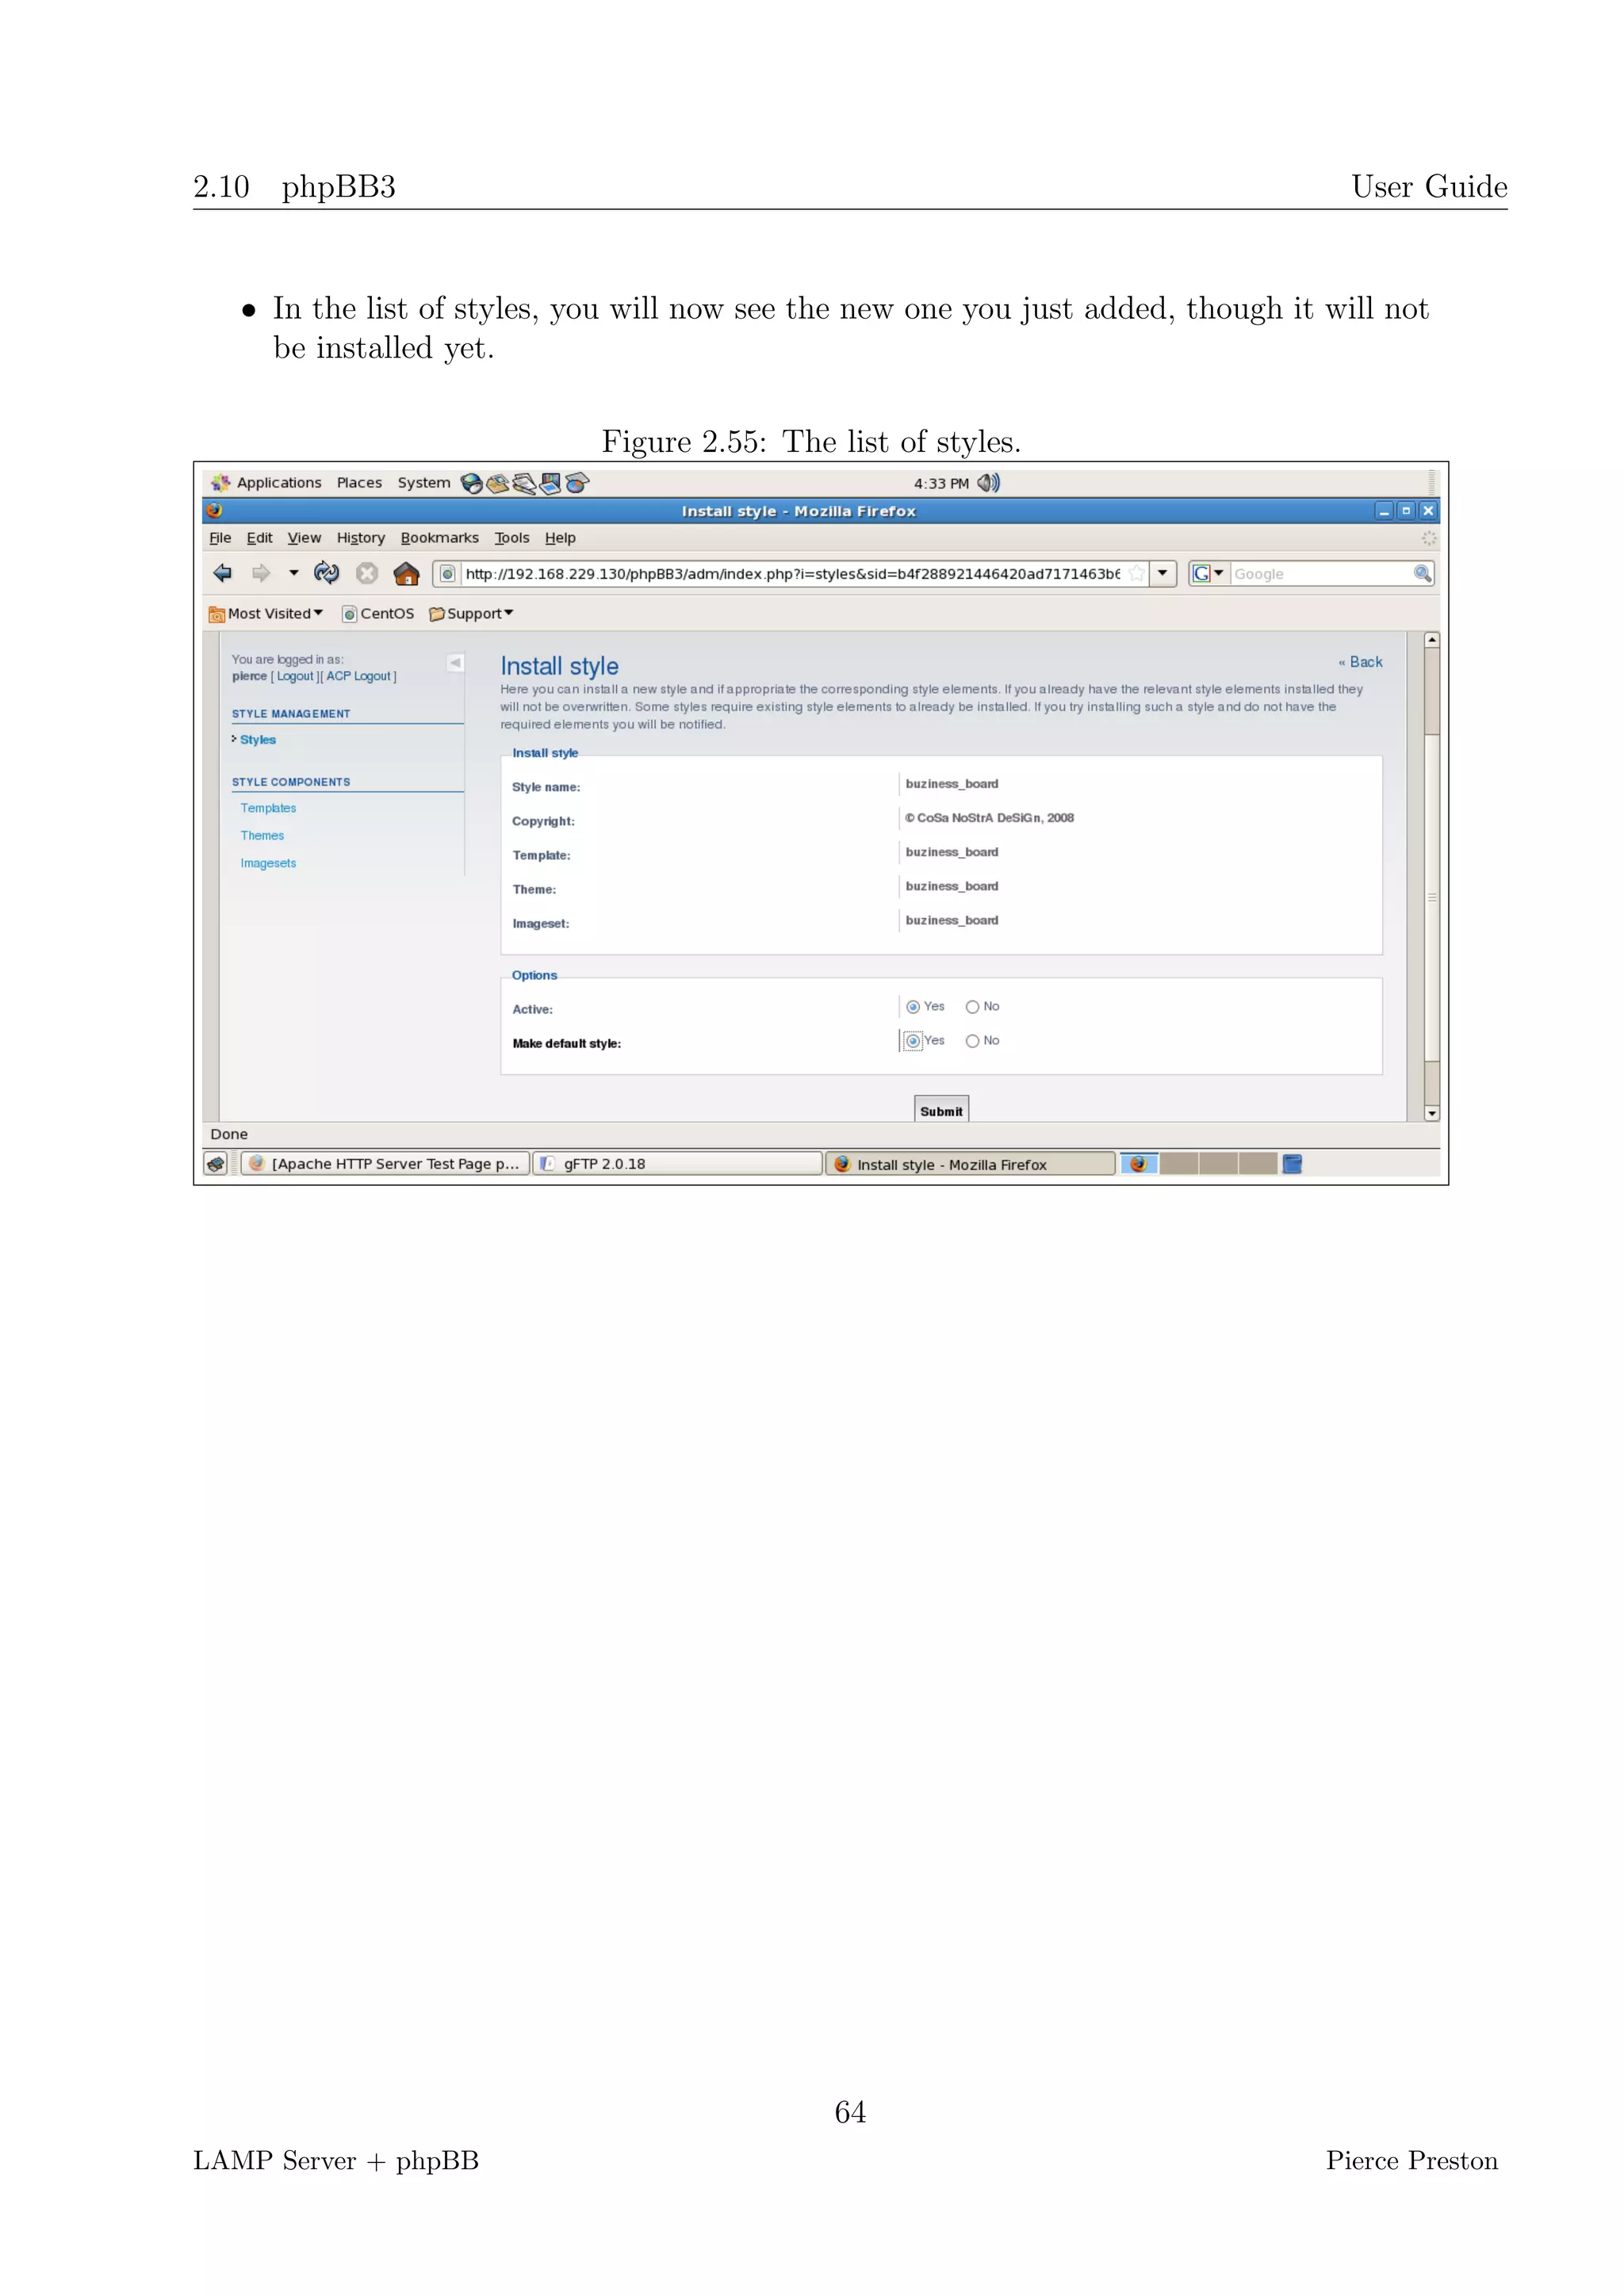
Task: Click inside the Google search field
Action: coord(1320,574)
